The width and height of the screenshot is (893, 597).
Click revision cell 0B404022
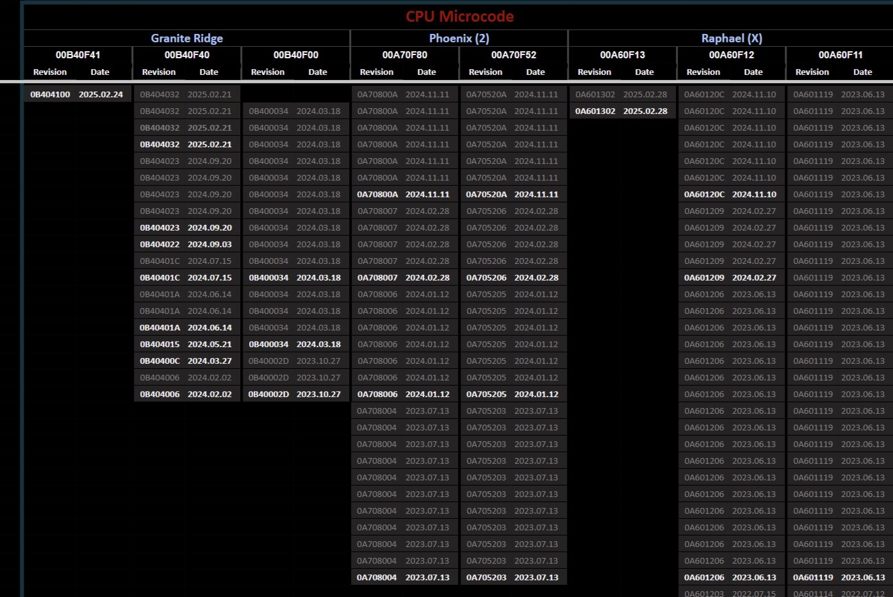pyautogui.click(x=160, y=244)
